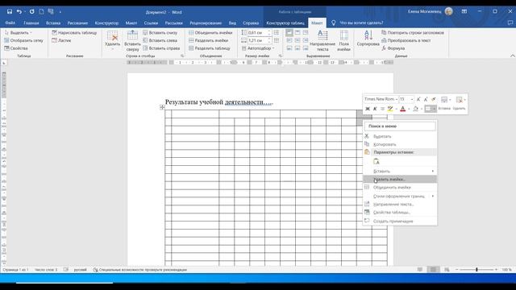Choose Объединить ячейки in context menu
This screenshot has height=290, width=516.
(x=400, y=188)
